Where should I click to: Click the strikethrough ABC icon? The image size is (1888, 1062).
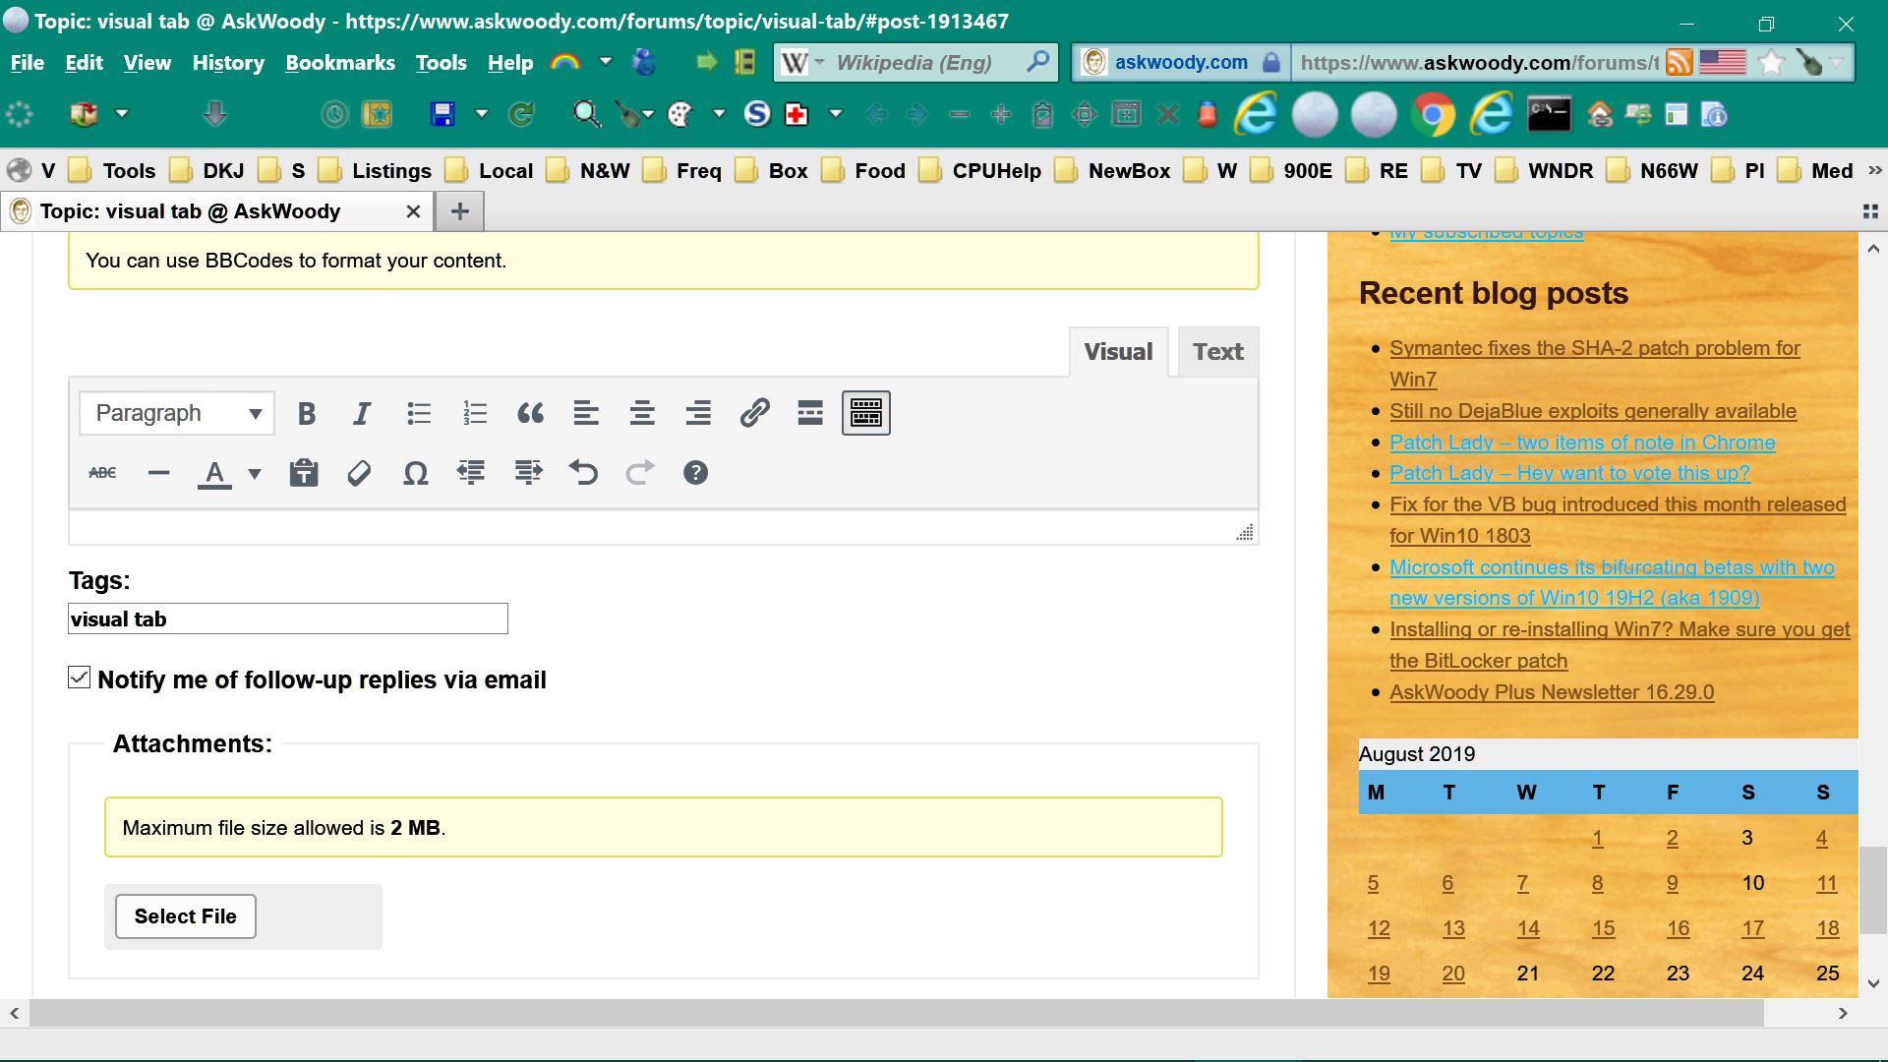point(102,473)
